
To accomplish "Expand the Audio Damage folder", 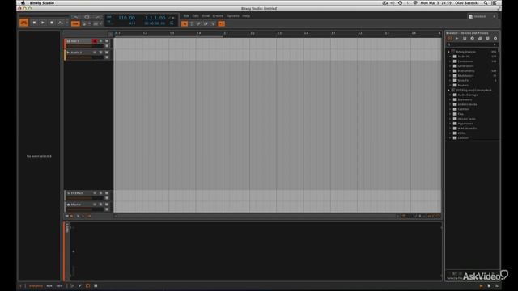I will (451, 95).
